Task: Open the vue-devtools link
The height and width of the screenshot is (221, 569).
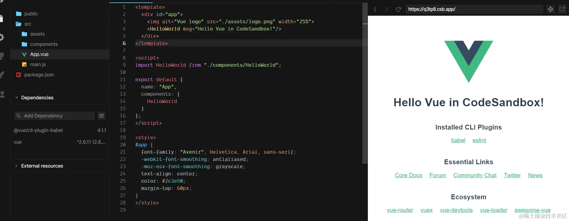Action: [x=456, y=210]
